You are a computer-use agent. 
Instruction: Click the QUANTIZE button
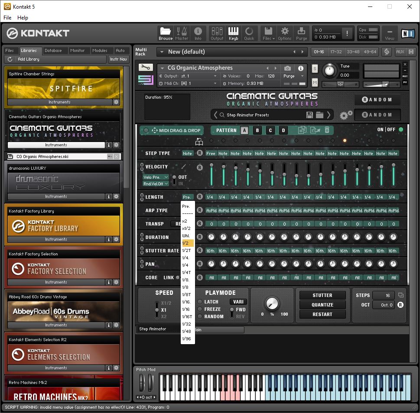(x=322, y=305)
